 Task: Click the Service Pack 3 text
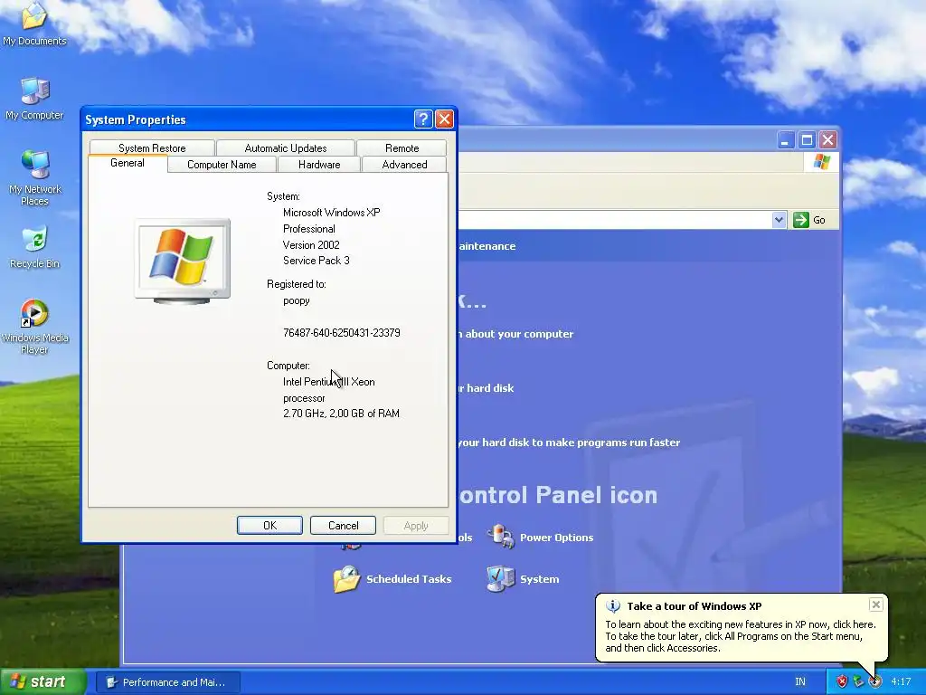click(316, 261)
